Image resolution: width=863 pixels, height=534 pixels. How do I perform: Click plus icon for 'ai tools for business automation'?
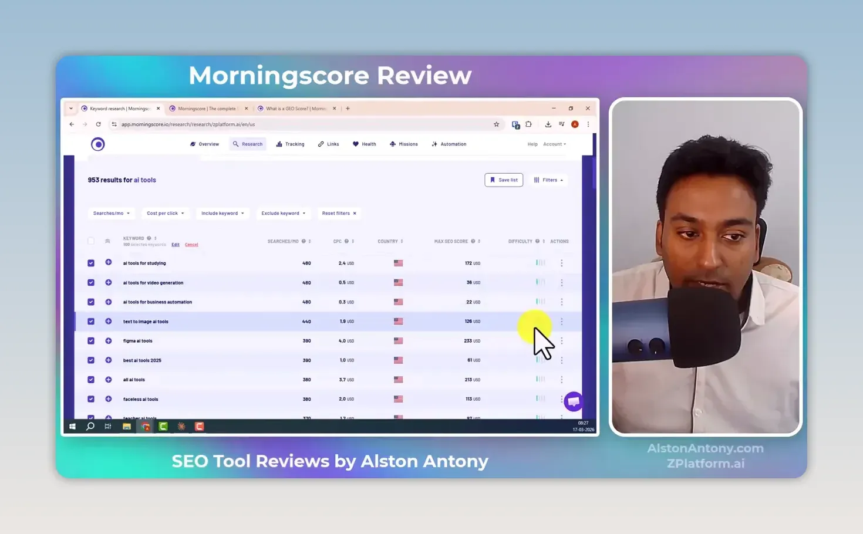tap(109, 302)
